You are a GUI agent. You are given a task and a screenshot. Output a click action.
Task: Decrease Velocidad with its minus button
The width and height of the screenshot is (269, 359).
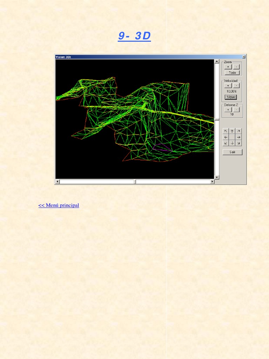click(236, 86)
